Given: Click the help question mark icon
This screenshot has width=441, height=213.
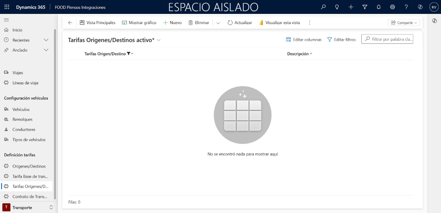Looking at the screenshot, I should [x=406, y=7].
